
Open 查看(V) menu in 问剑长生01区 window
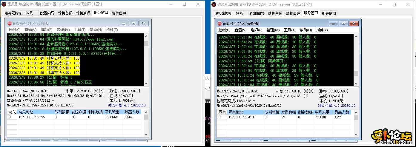pos(30,30)
